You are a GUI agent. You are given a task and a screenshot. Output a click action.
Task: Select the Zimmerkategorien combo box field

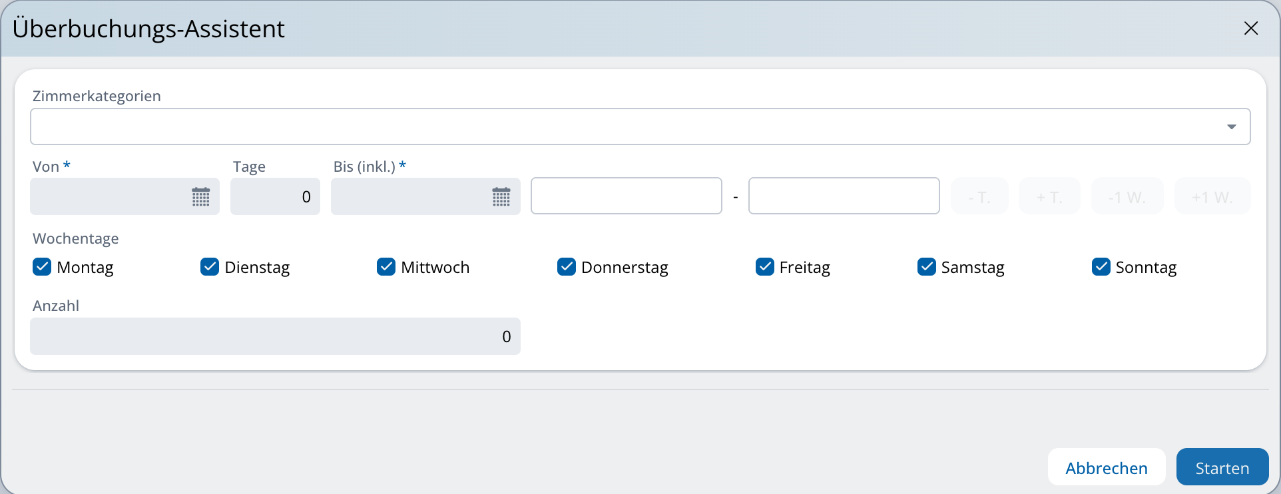point(626,127)
